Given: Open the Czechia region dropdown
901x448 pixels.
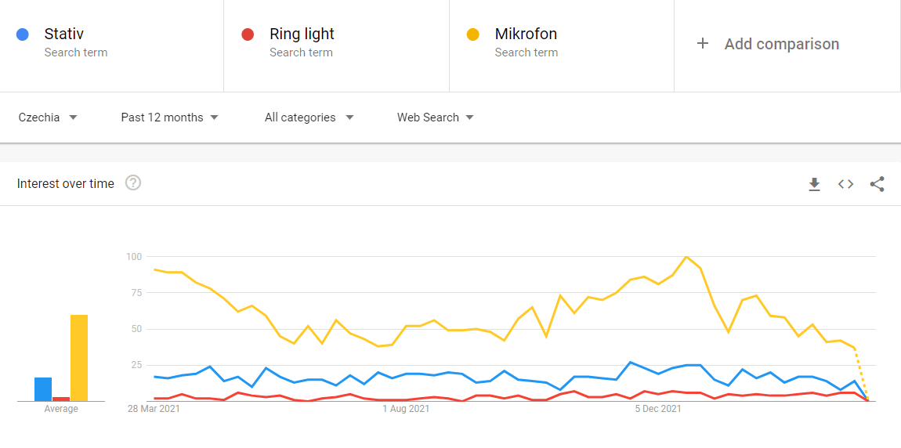Looking at the screenshot, I should point(48,117).
